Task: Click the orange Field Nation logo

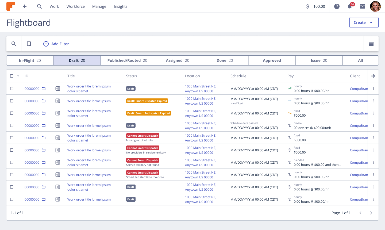Action: click(x=11, y=6)
